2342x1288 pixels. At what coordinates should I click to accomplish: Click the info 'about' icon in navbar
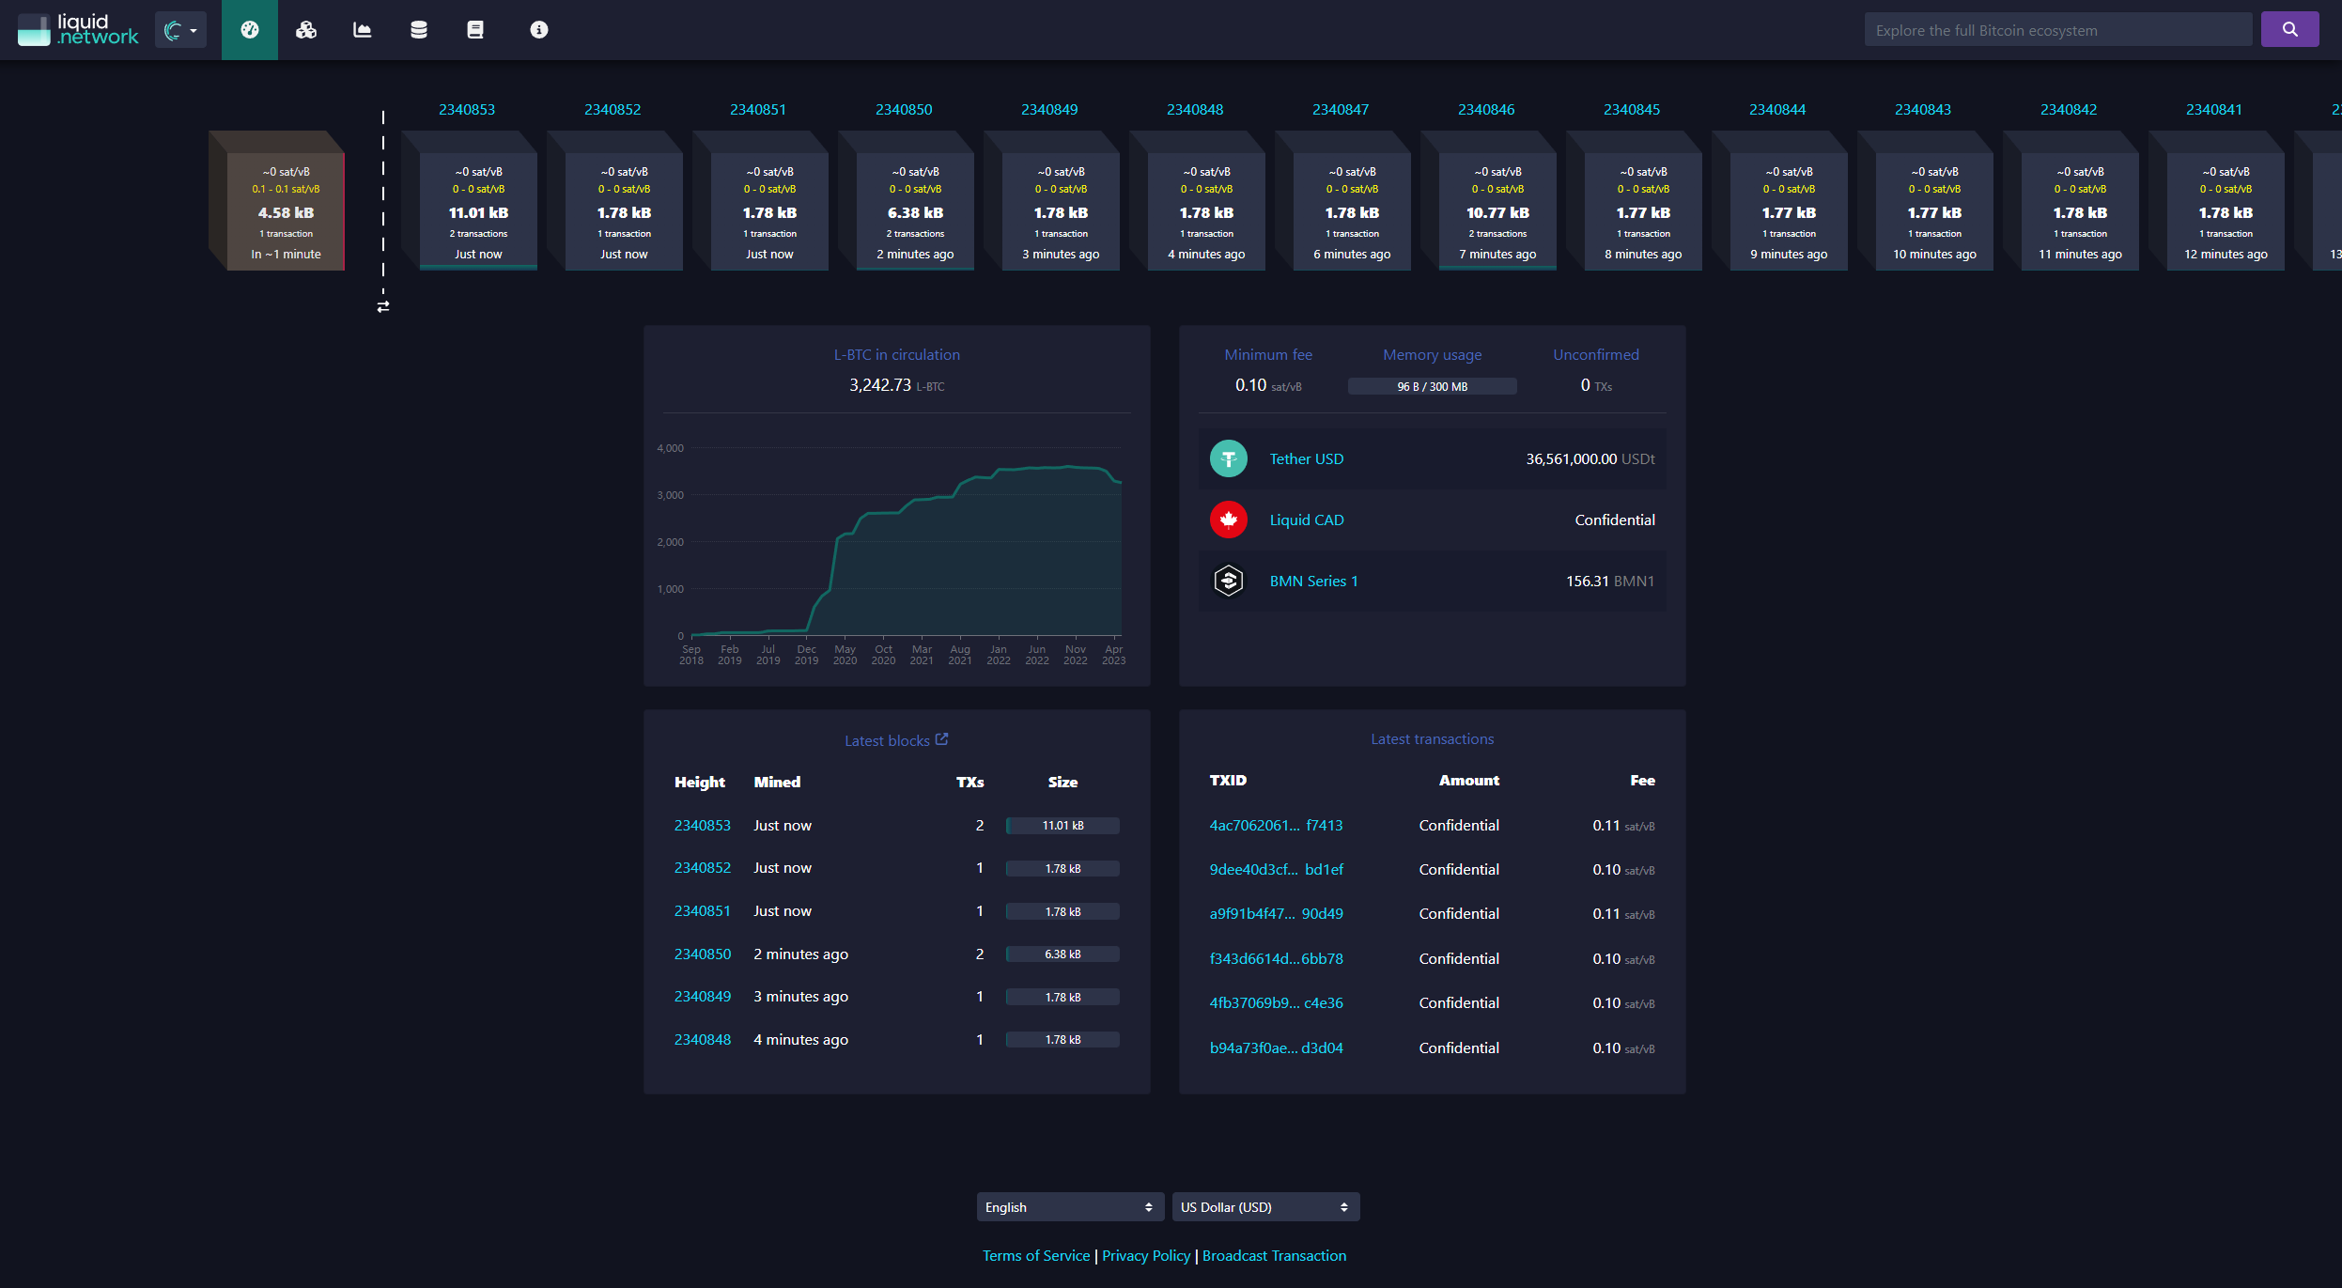pyautogui.click(x=538, y=29)
